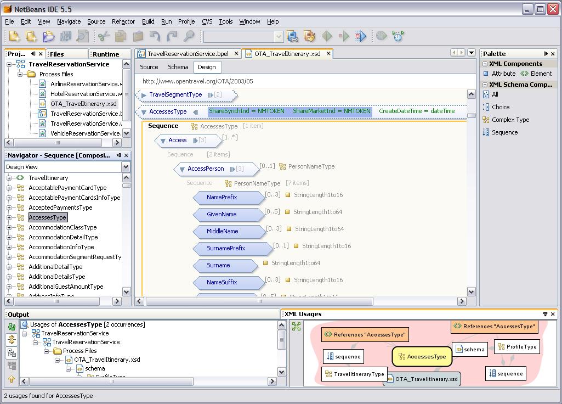Open the File menu

pyautogui.click(x=9, y=21)
